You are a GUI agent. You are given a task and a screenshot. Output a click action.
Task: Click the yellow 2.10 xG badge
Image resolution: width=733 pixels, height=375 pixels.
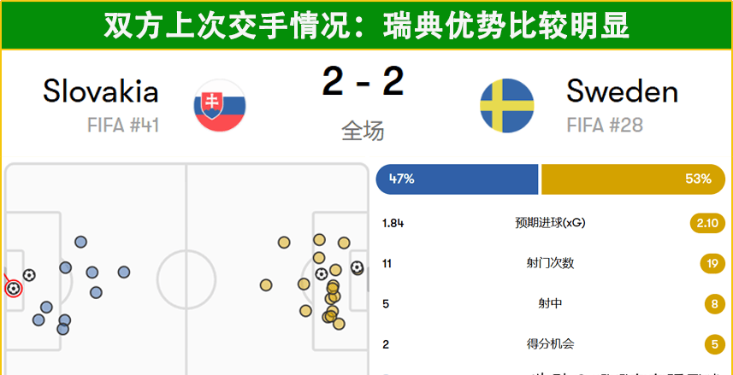707,223
